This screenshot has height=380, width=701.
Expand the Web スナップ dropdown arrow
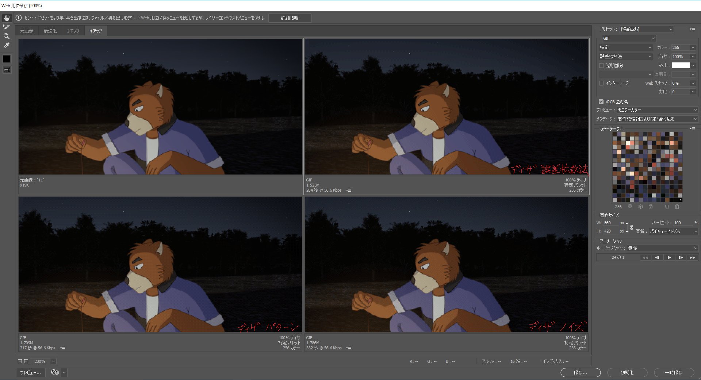(693, 83)
